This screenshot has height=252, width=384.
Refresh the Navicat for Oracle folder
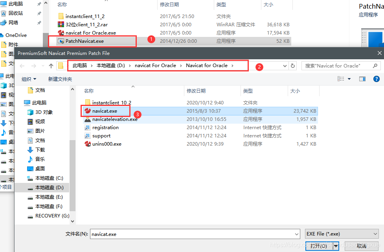293,66
